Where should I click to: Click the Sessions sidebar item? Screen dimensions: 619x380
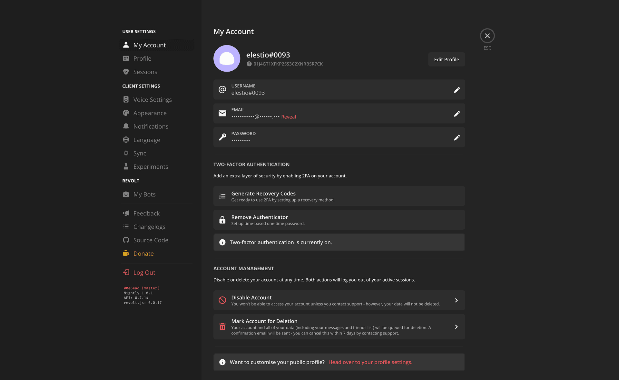point(145,71)
